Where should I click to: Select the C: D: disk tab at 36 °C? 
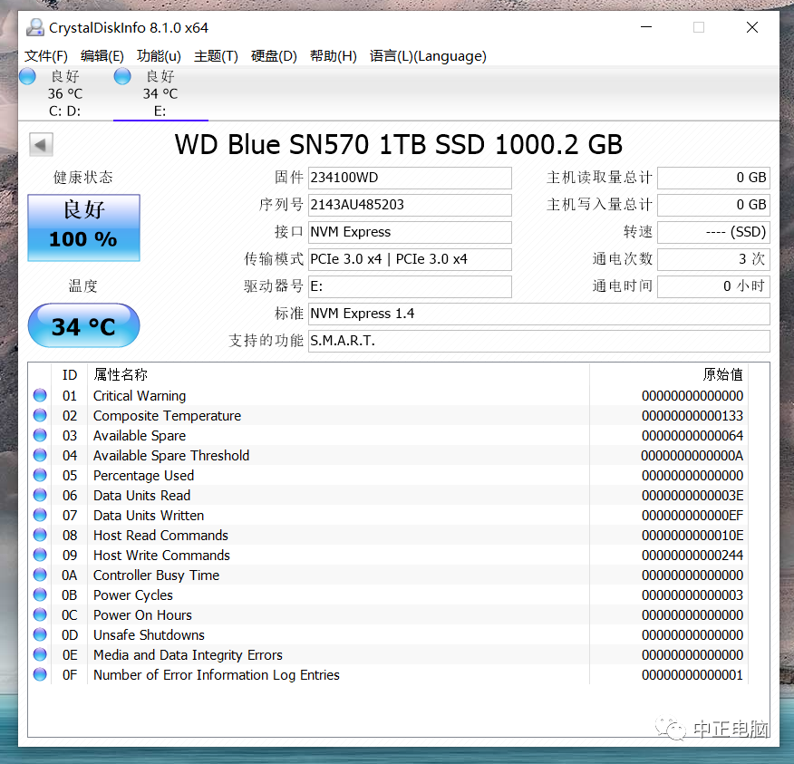coord(65,93)
